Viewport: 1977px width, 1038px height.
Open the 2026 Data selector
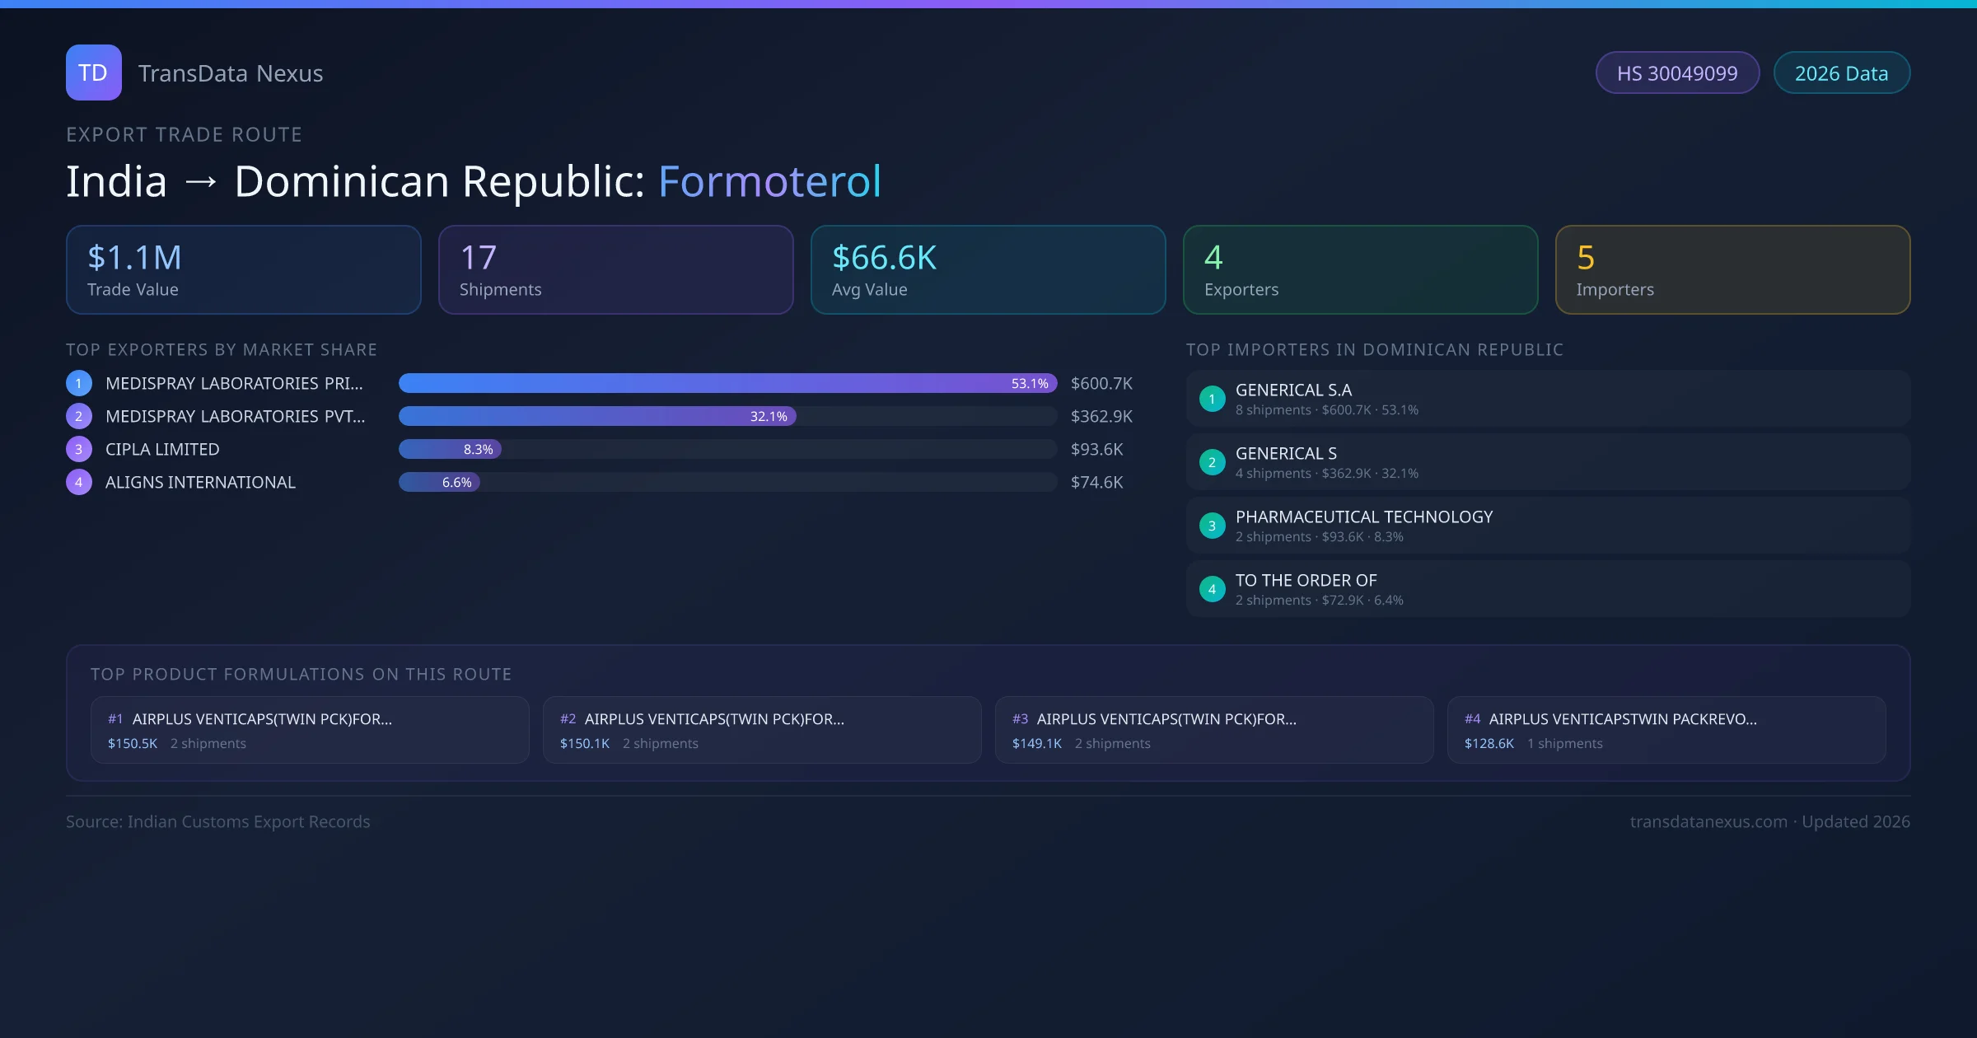(x=1841, y=72)
